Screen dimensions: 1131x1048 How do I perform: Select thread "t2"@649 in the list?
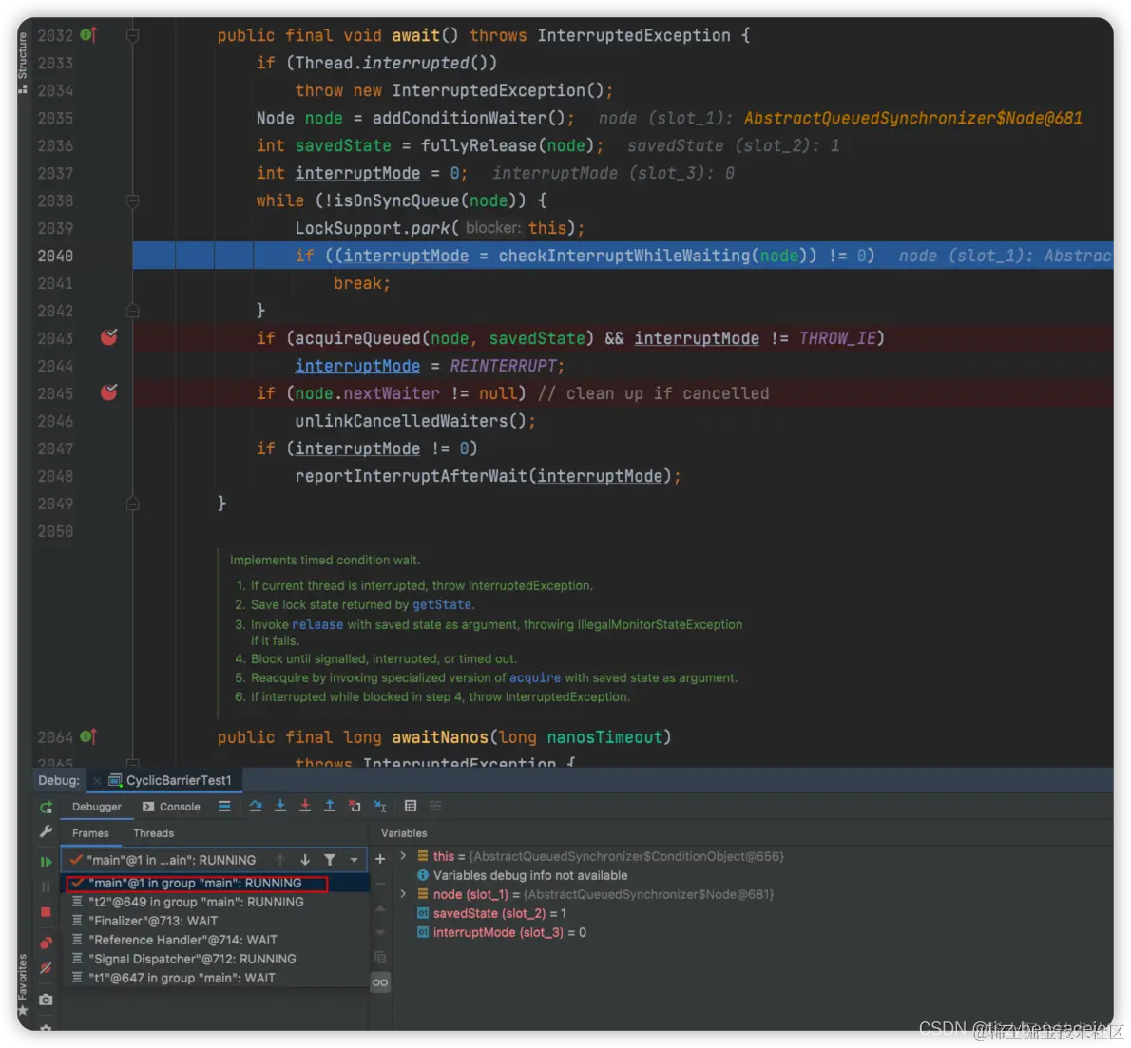click(x=196, y=903)
